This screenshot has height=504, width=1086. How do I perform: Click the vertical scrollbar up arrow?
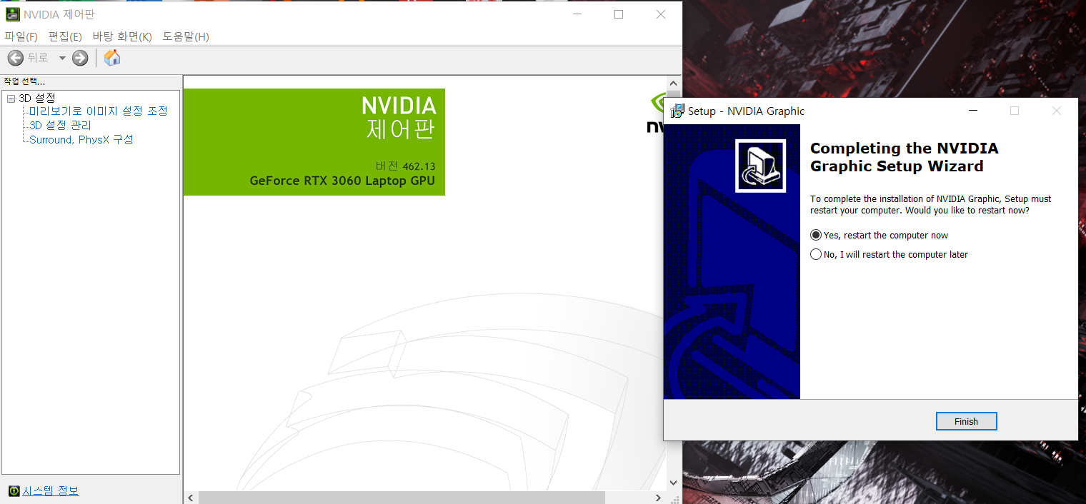(673, 83)
